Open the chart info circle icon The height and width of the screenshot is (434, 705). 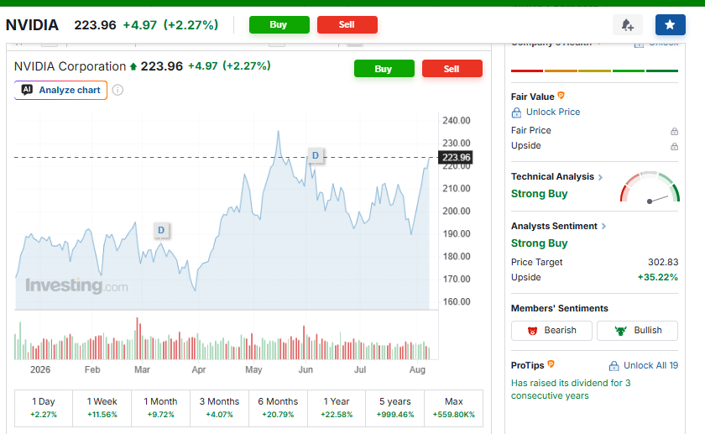pyautogui.click(x=117, y=90)
